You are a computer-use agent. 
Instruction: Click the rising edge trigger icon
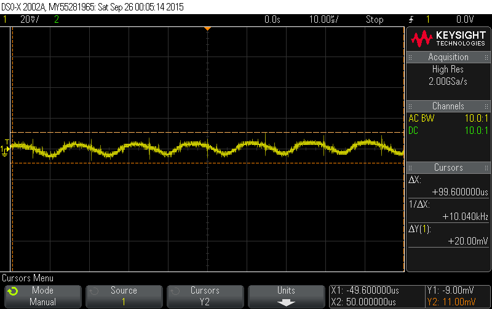pos(411,20)
